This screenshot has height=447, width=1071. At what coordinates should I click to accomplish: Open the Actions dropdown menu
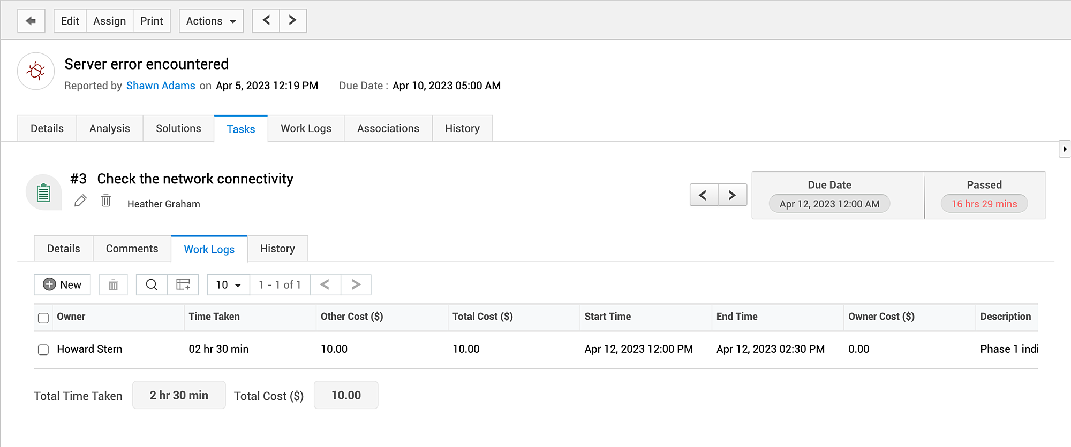pos(211,21)
